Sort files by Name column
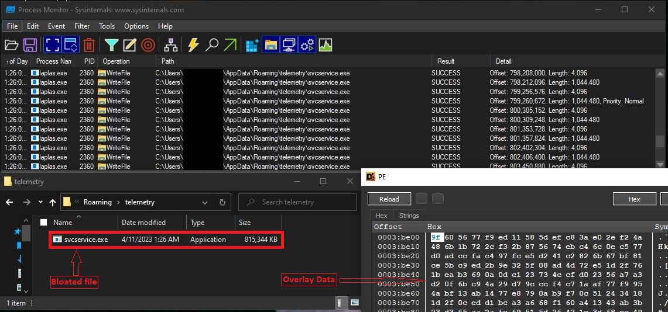The image size is (668, 312). coord(83,222)
